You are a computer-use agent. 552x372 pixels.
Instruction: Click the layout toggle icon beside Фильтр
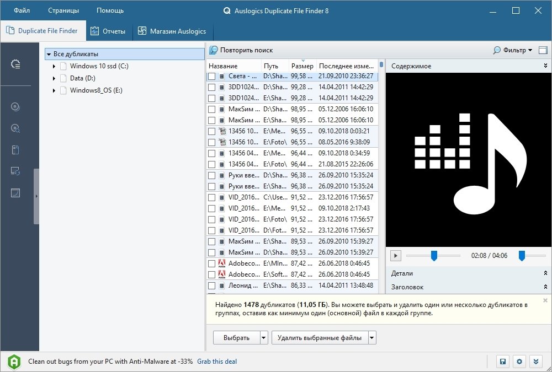543,50
